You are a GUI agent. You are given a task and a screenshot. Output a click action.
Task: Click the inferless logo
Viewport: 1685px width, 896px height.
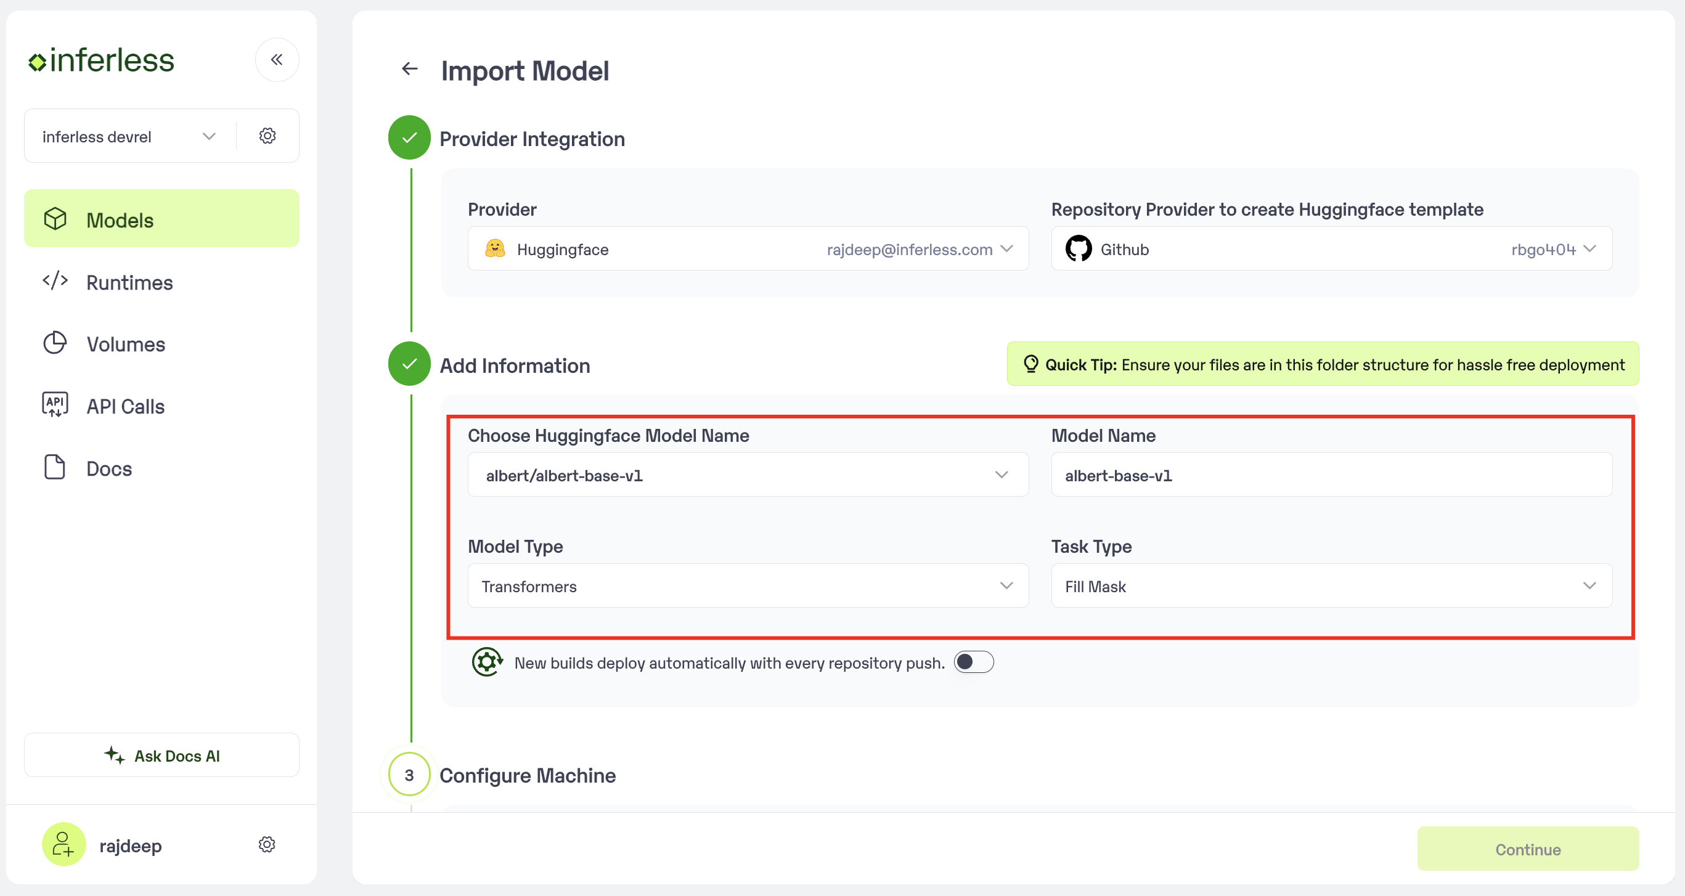(102, 60)
